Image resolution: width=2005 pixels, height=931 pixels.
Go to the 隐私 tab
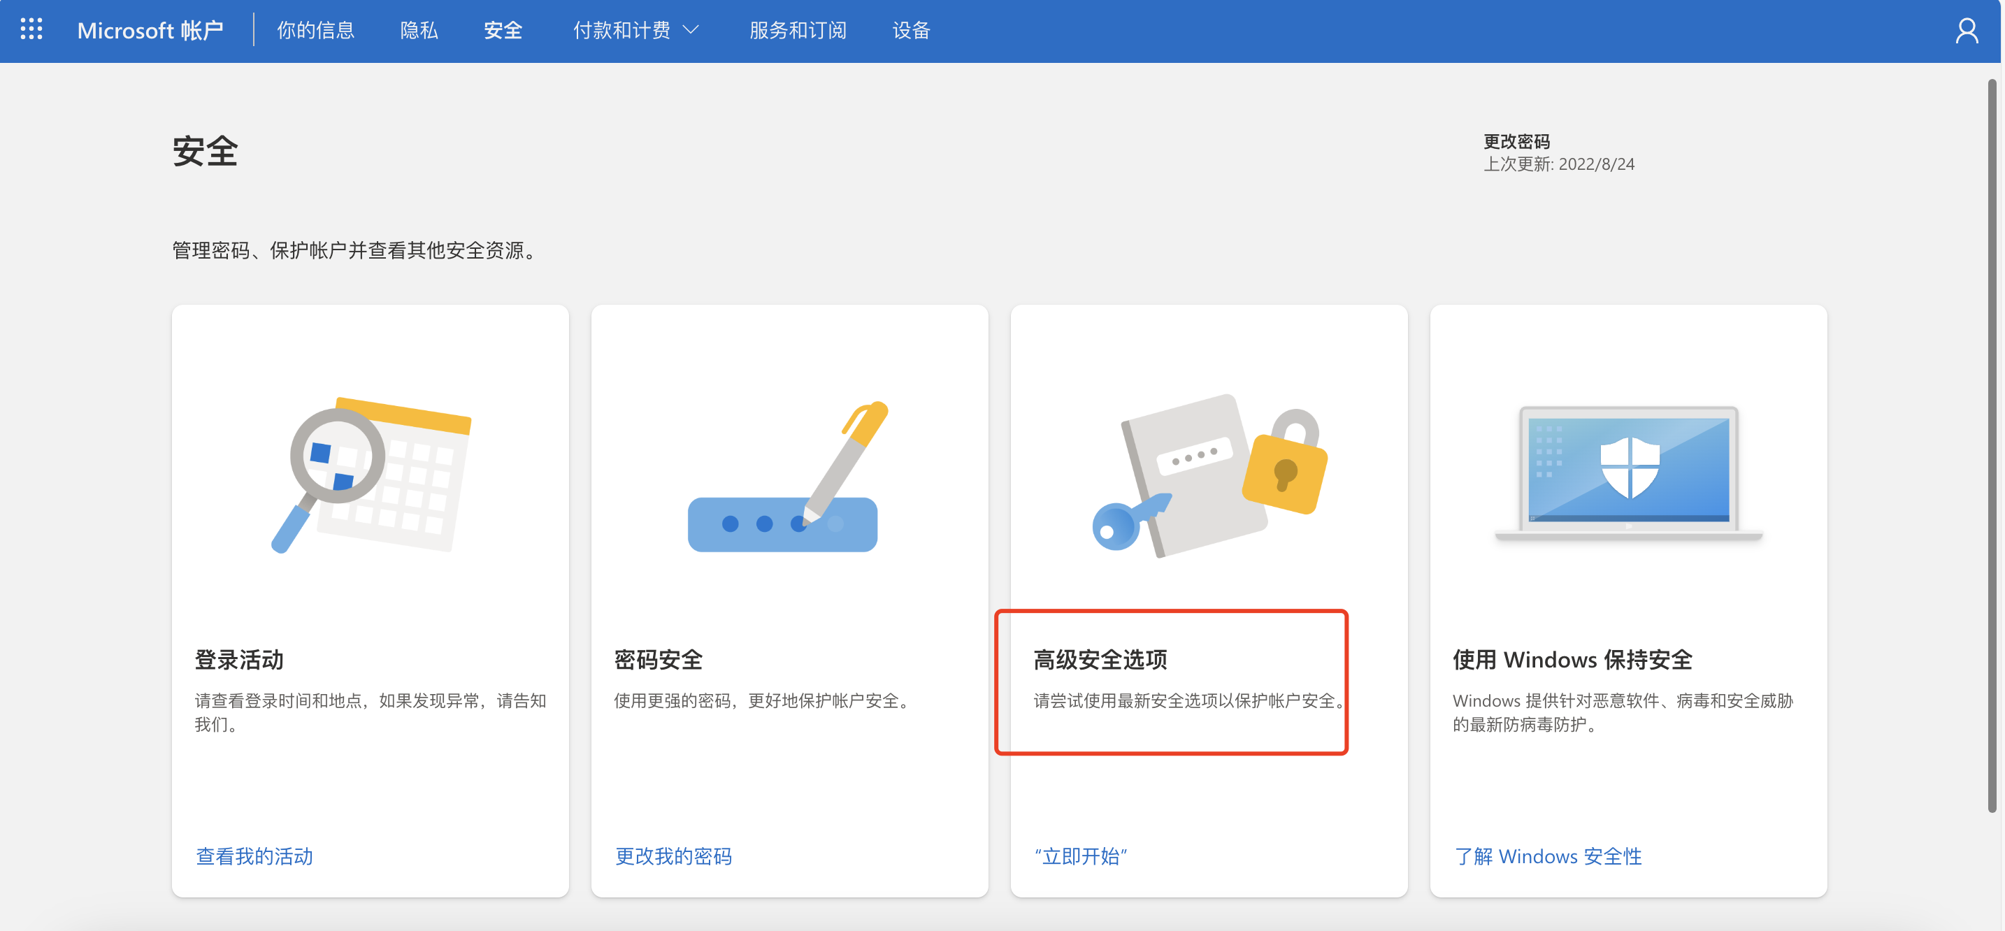click(419, 30)
